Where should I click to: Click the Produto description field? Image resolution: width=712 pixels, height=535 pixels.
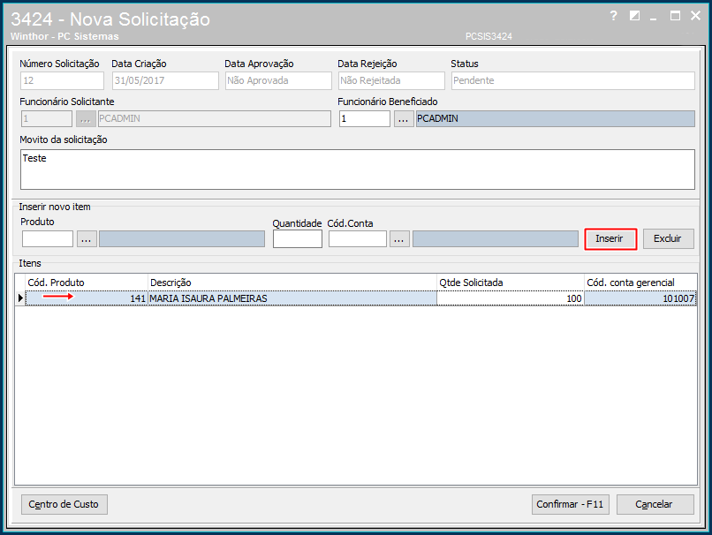pyautogui.click(x=182, y=238)
